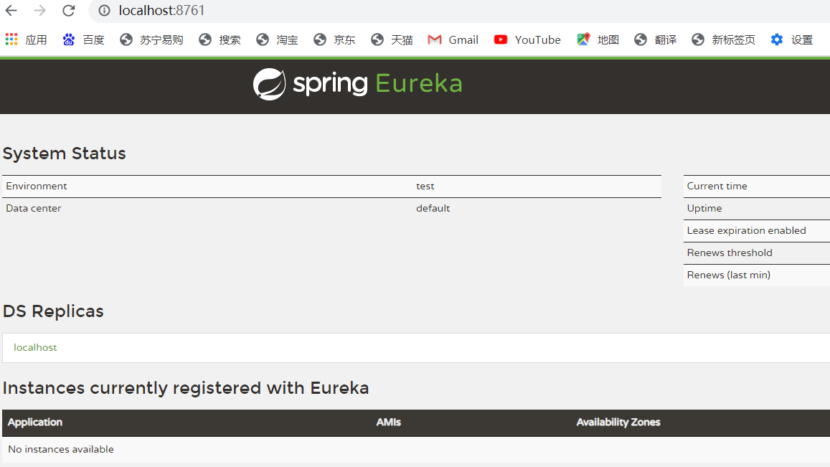Screen dimensions: 830x467
Task: Open the 天猫 bookmark
Action: [x=392, y=39]
